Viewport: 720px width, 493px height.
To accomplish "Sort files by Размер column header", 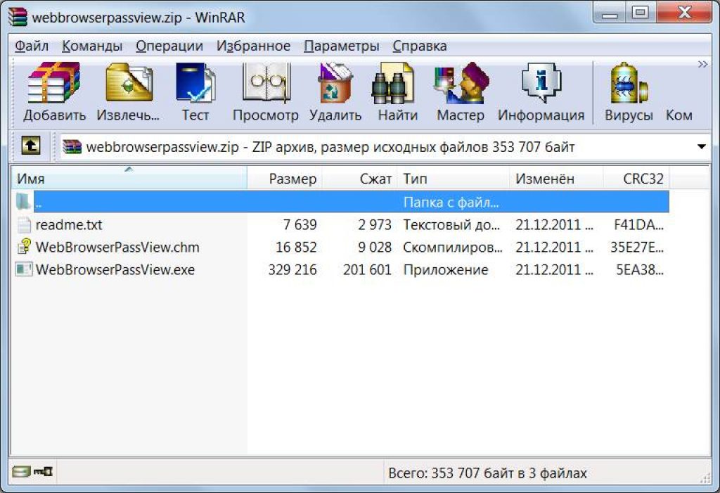I will click(x=285, y=178).
